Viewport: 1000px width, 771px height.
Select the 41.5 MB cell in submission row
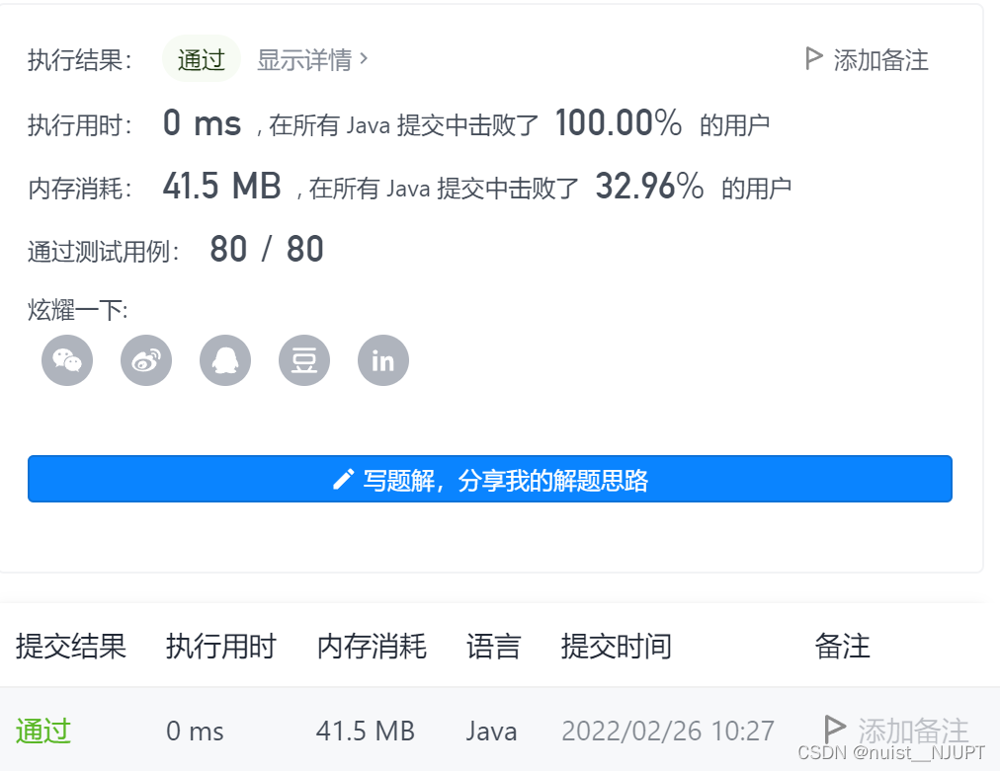pos(366,731)
